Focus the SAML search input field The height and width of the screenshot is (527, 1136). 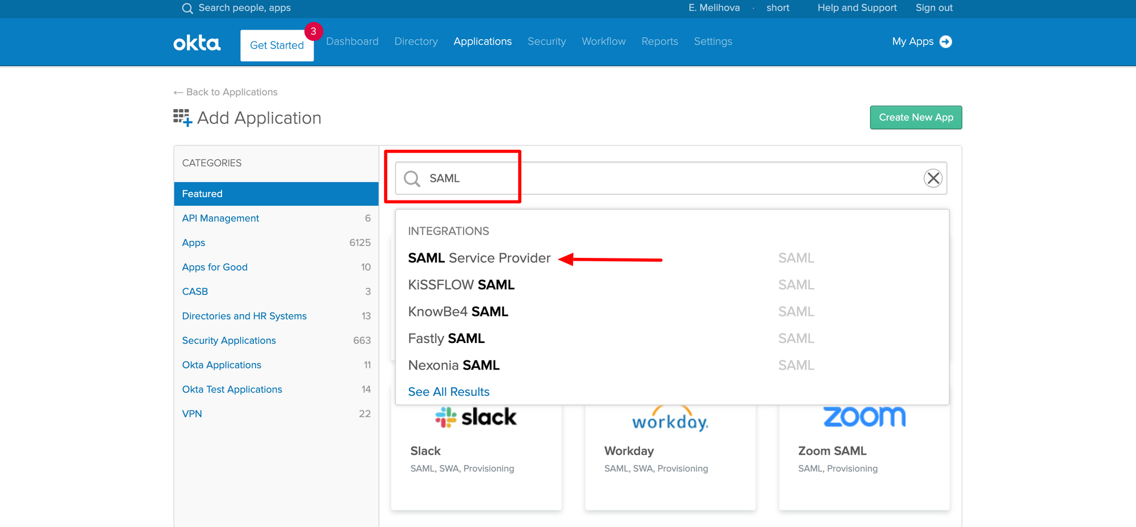[x=671, y=178]
